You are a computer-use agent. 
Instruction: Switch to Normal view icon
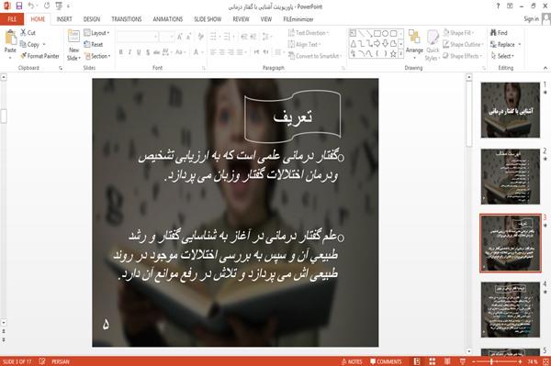tap(417, 361)
